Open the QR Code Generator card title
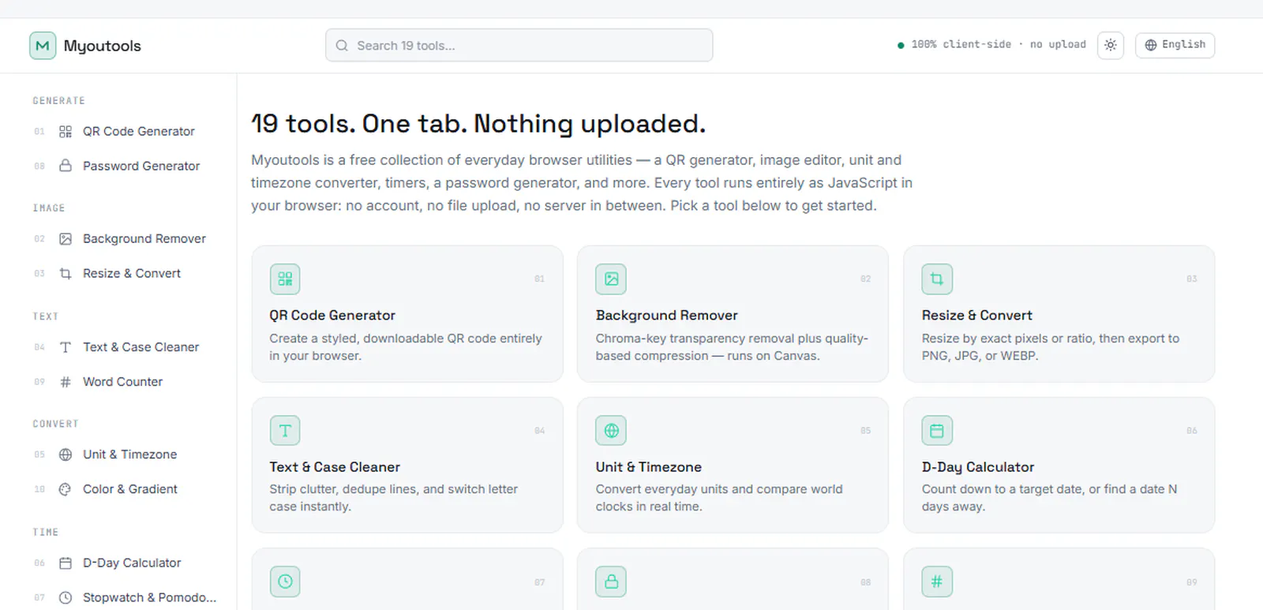 tap(332, 315)
